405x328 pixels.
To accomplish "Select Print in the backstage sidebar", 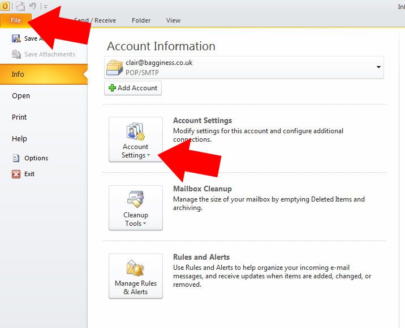I will coord(19,117).
